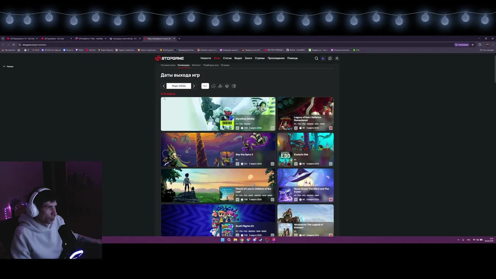Open Planet of Lana II title link
Viewport: 496px width, 279px height.
click(253, 190)
